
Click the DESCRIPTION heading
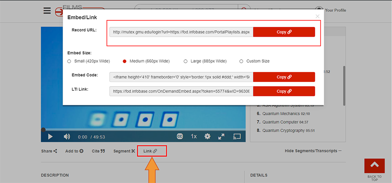55,175
